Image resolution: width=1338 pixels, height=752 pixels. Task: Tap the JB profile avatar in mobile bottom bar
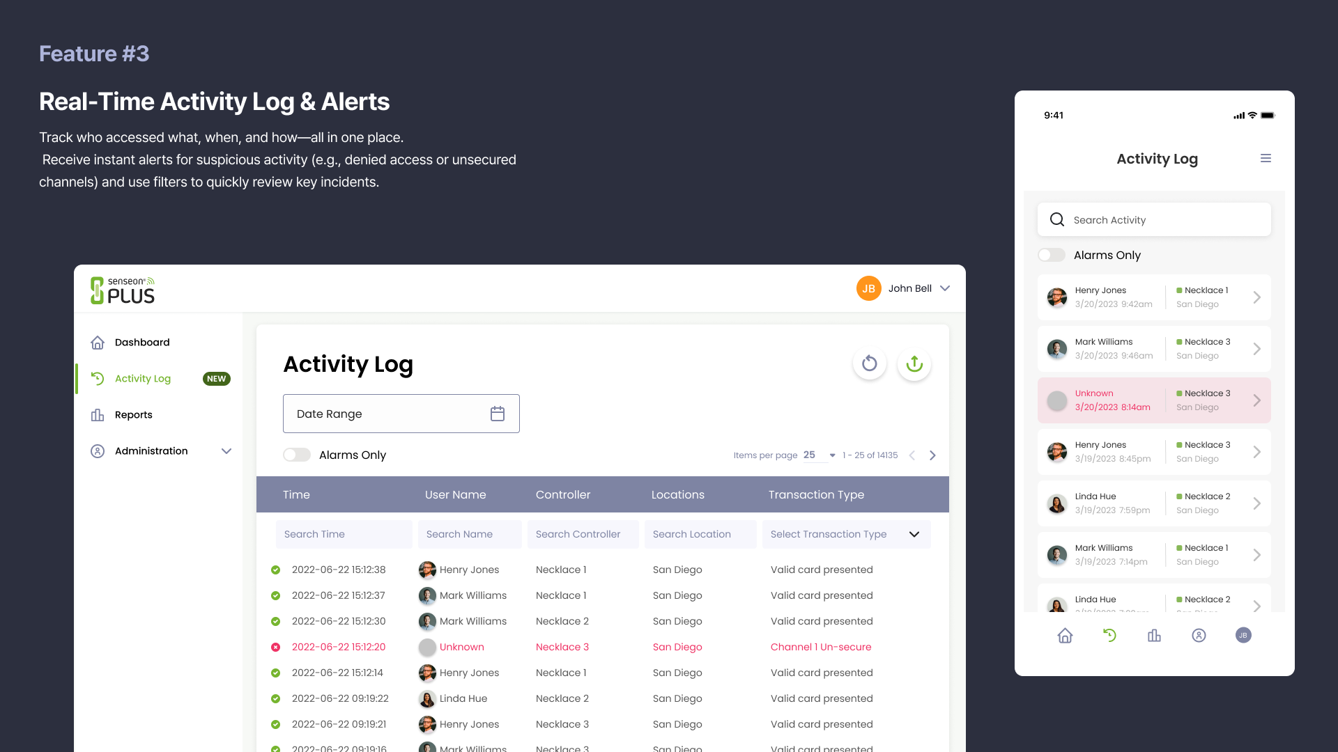1243,635
